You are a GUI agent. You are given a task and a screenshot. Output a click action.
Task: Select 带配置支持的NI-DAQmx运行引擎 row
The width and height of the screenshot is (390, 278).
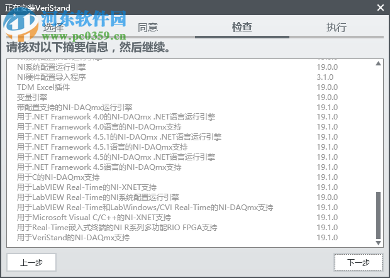point(177,108)
